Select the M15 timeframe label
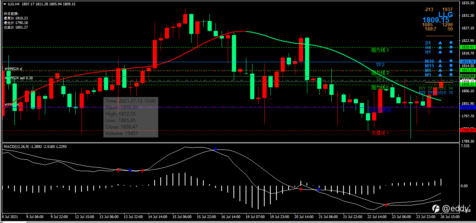This screenshot has width=476, height=223. click(429, 66)
